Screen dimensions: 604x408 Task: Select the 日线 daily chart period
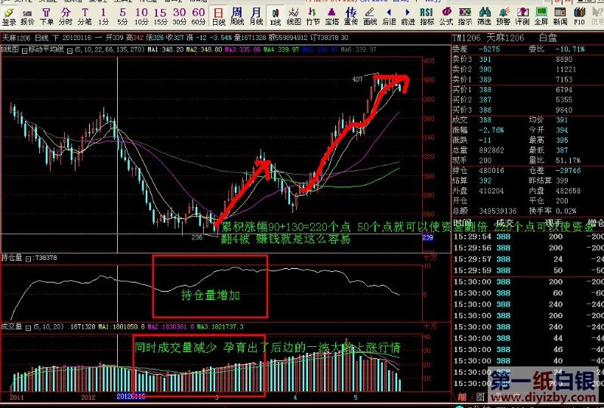tap(218, 17)
